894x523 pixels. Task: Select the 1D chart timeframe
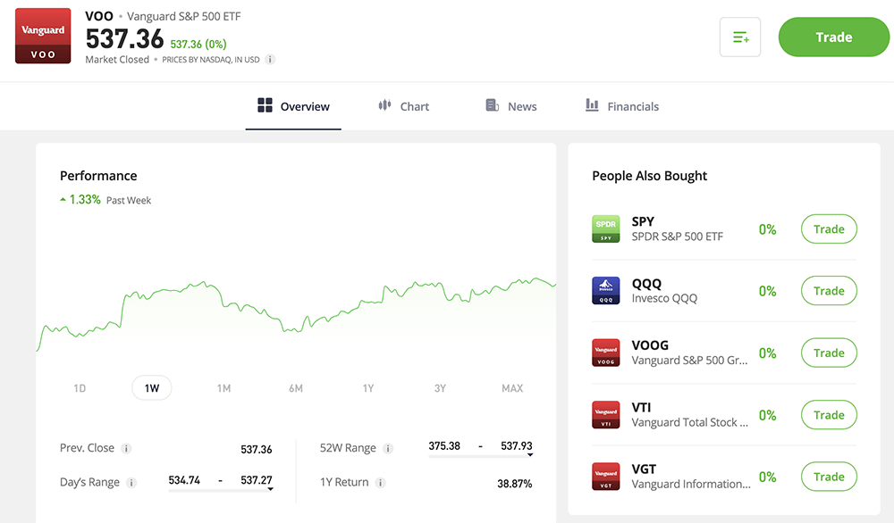click(x=80, y=388)
